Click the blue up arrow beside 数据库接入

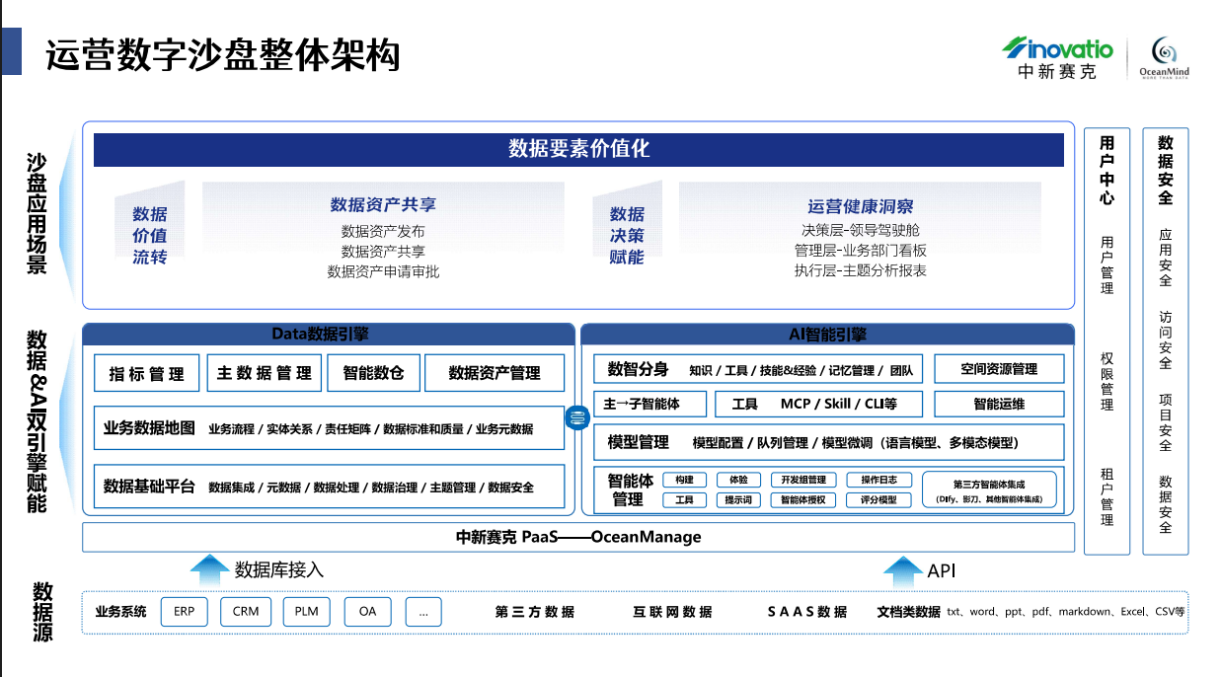tap(208, 569)
